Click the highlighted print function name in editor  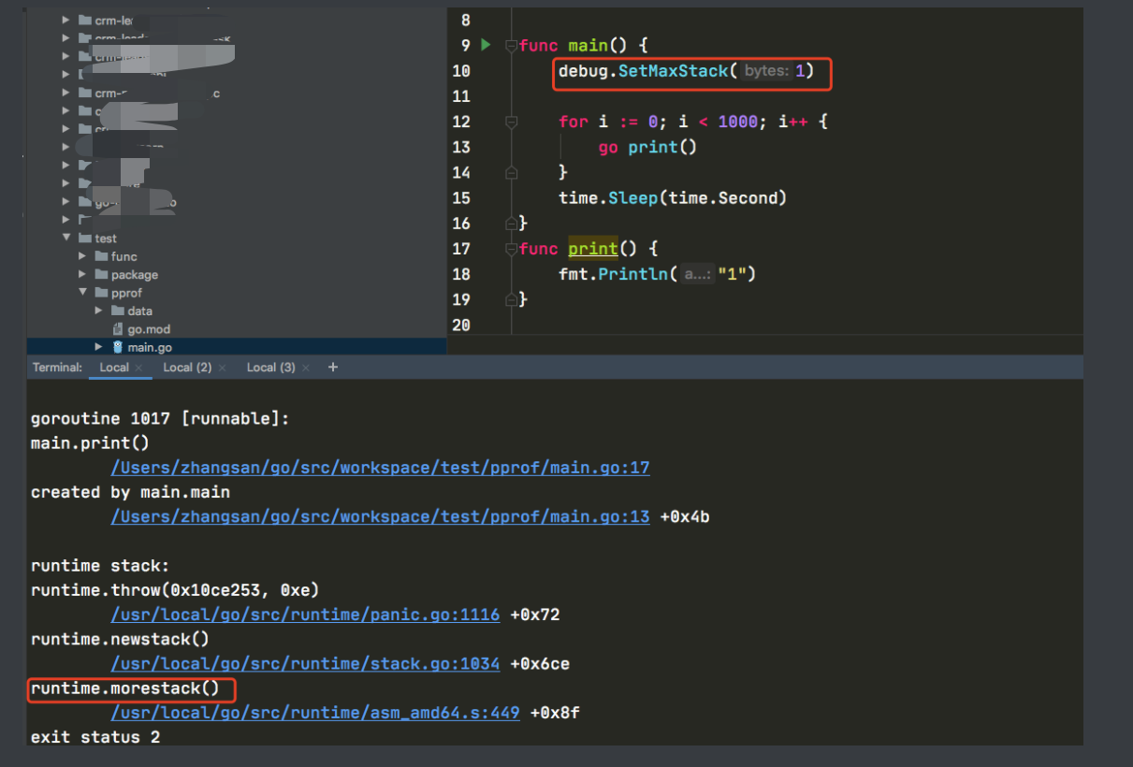[x=593, y=248]
